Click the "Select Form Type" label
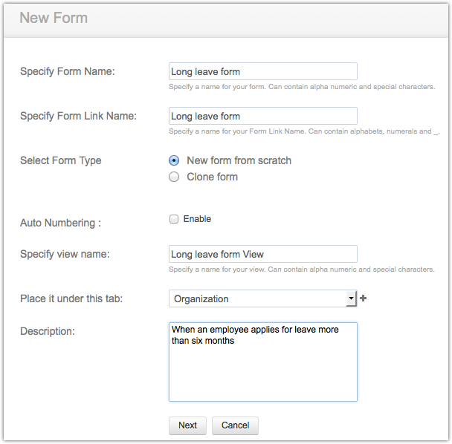The width and height of the screenshot is (452, 444). [x=61, y=160]
